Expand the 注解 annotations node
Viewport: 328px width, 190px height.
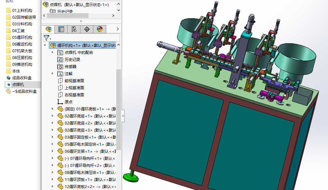click(52, 73)
